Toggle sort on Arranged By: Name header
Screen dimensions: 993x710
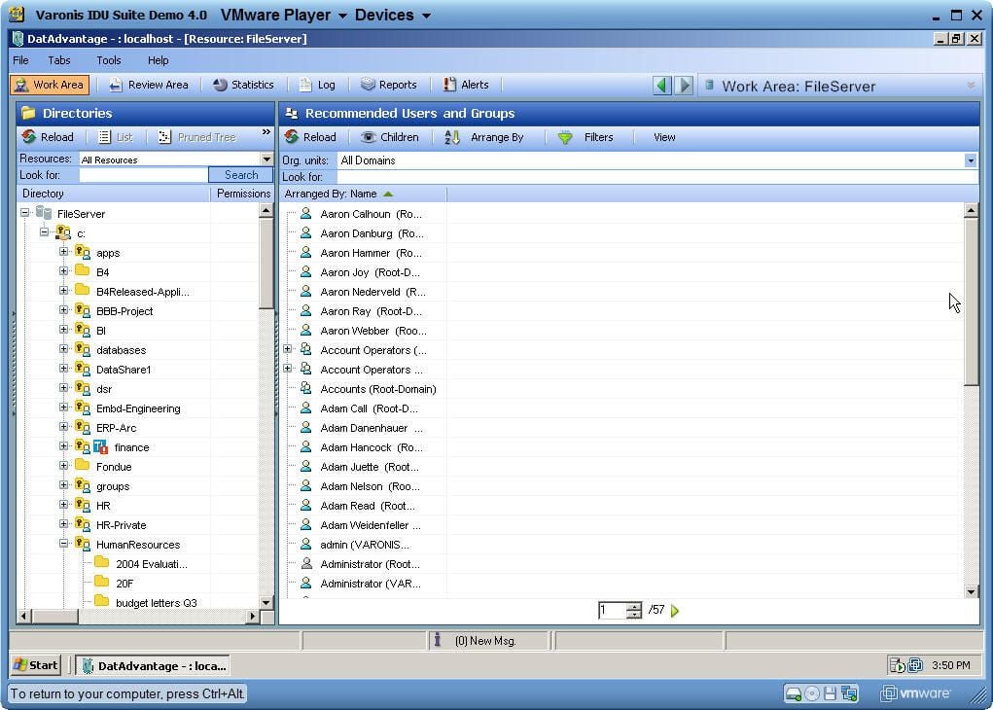(363, 194)
